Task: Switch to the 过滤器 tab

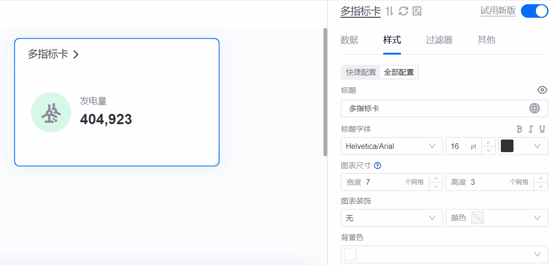Action: [x=439, y=40]
